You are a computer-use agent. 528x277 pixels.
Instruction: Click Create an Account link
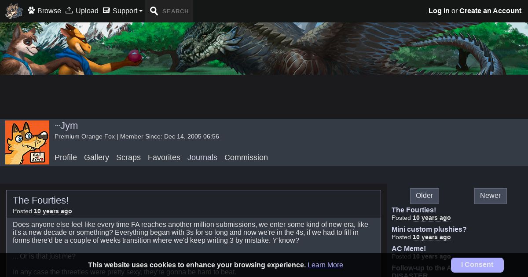point(490,11)
